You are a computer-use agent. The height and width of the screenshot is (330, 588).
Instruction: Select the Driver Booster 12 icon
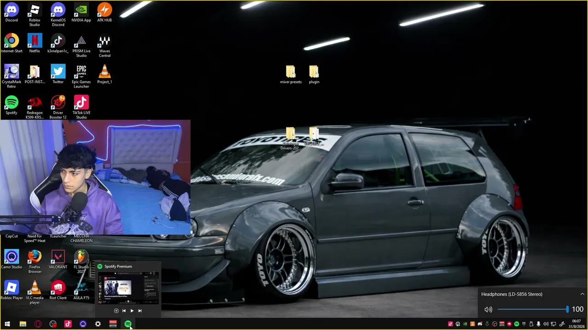(58, 107)
